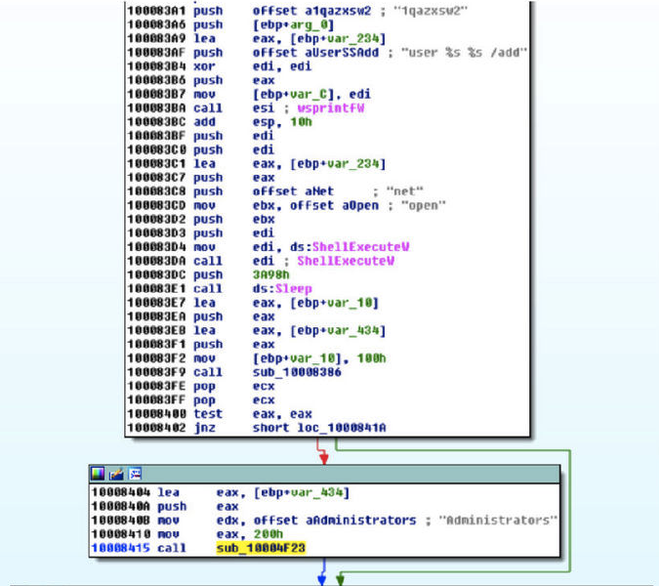Click address 100083DC push line
The width and height of the screenshot is (659, 586).
click(156, 274)
